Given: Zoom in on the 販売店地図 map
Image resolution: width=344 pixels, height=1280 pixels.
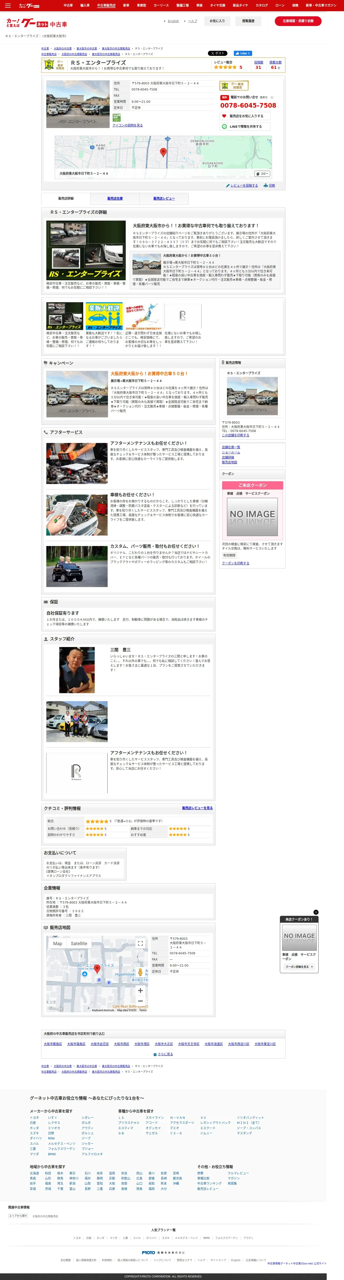Looking at the screenshot, I should (140, 990).
